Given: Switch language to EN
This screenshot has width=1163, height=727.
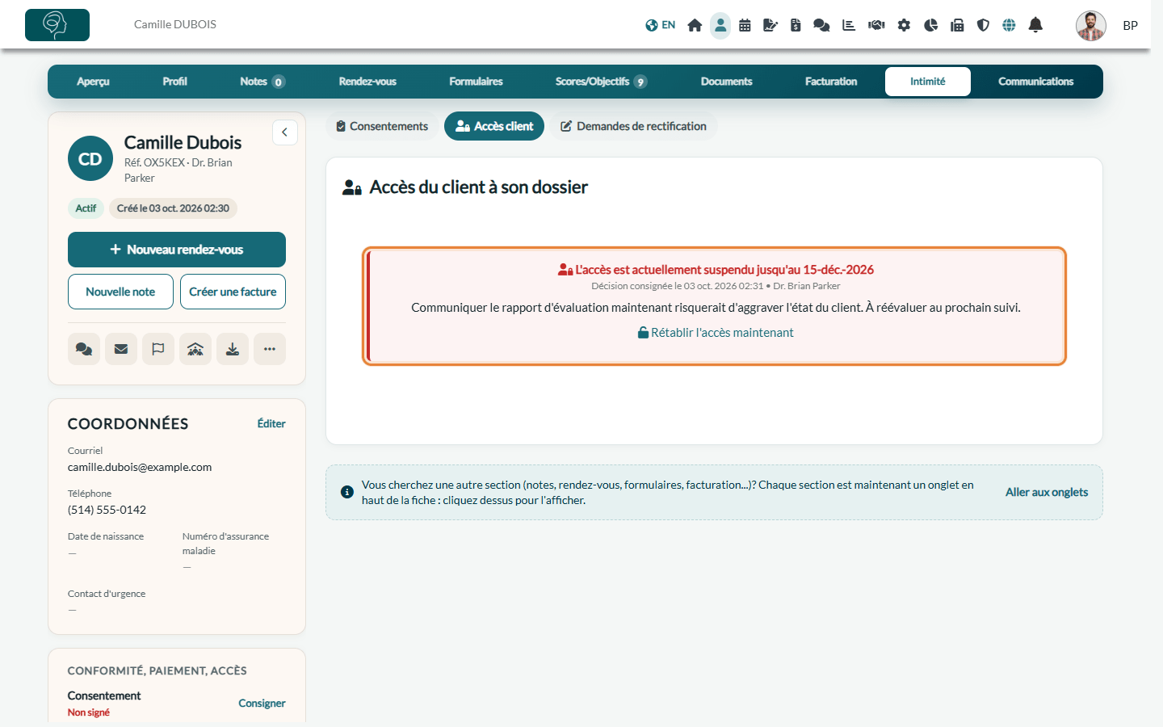Looking at the screenshot, I should point(661,25).
